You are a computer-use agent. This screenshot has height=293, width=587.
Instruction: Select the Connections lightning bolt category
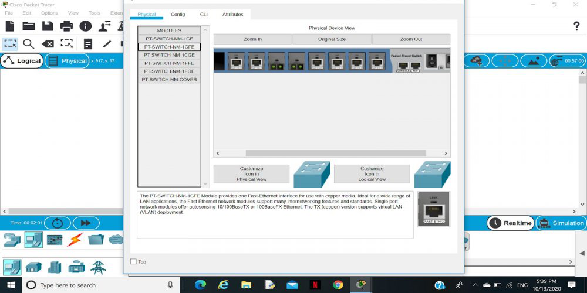pos(75,239)
